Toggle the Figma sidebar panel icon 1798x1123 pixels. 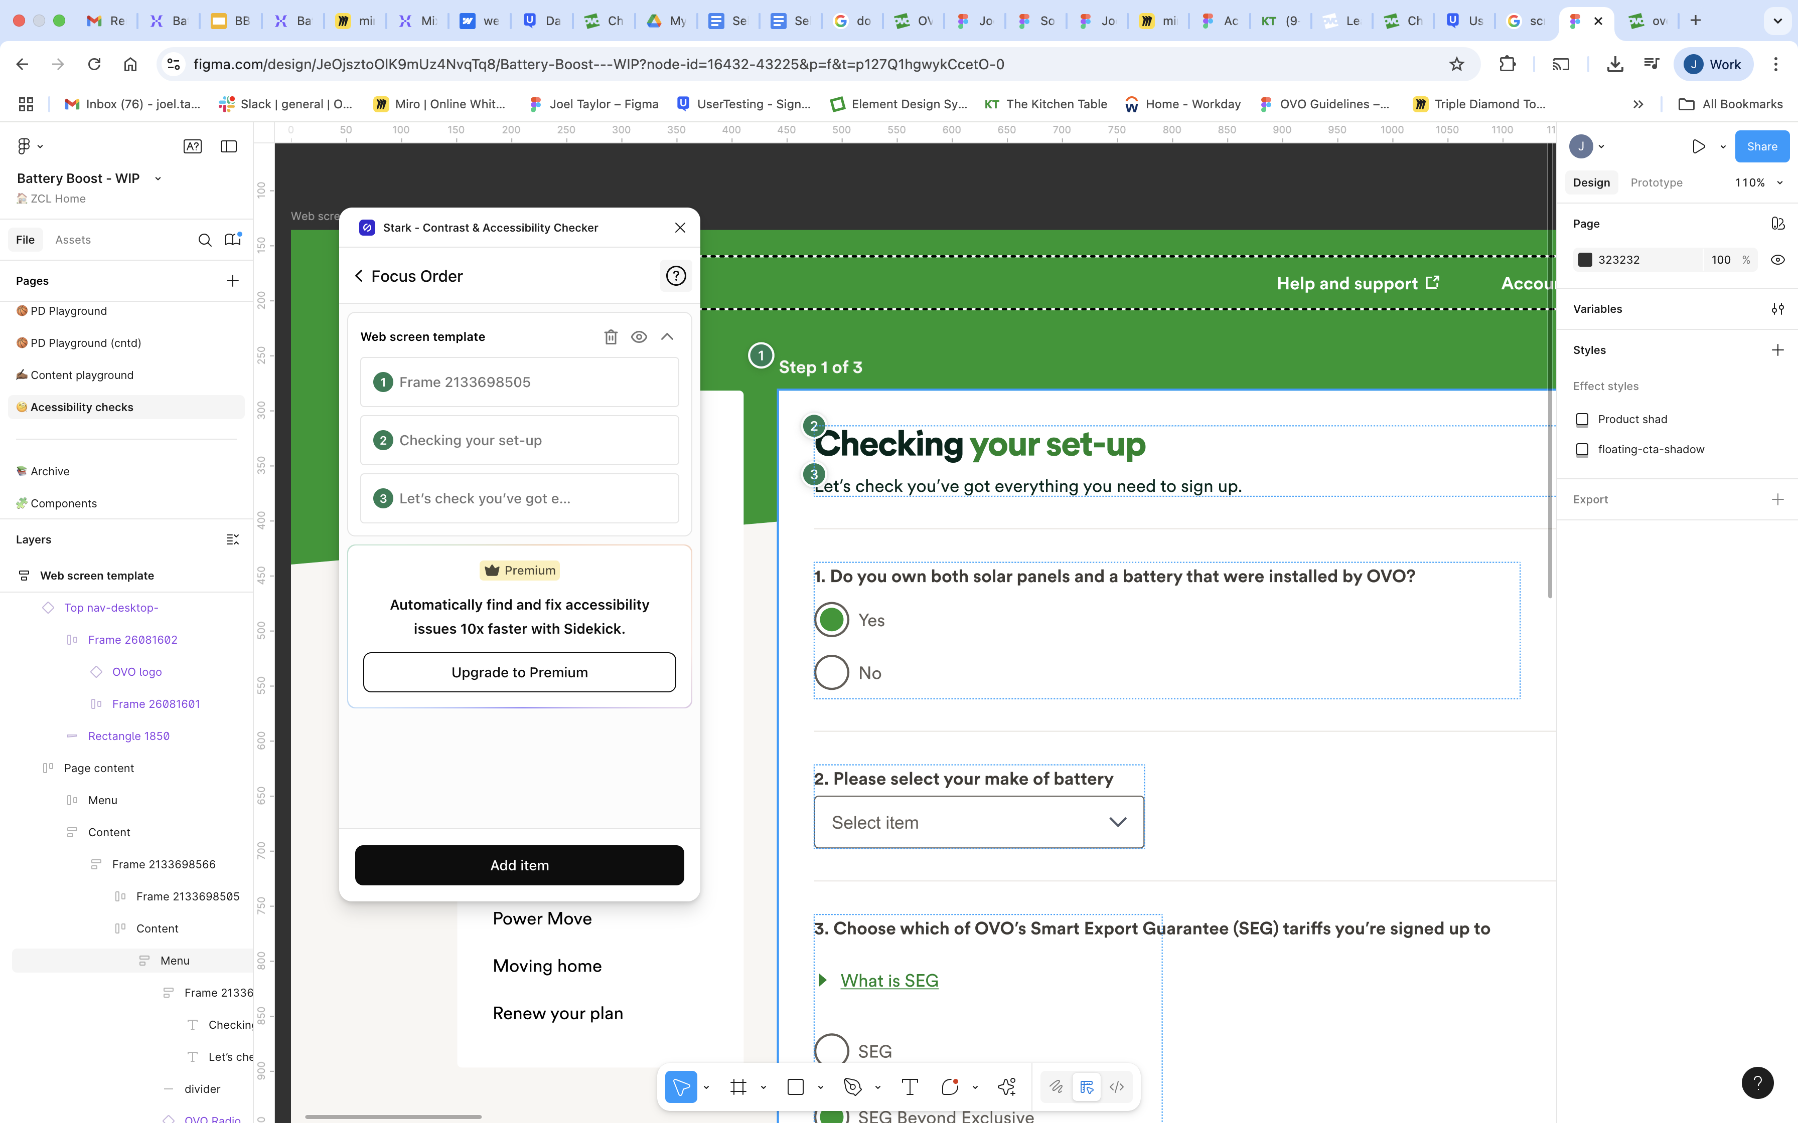tap(229, 146)
